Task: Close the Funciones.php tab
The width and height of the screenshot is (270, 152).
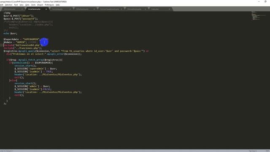Action: (70, 9)
